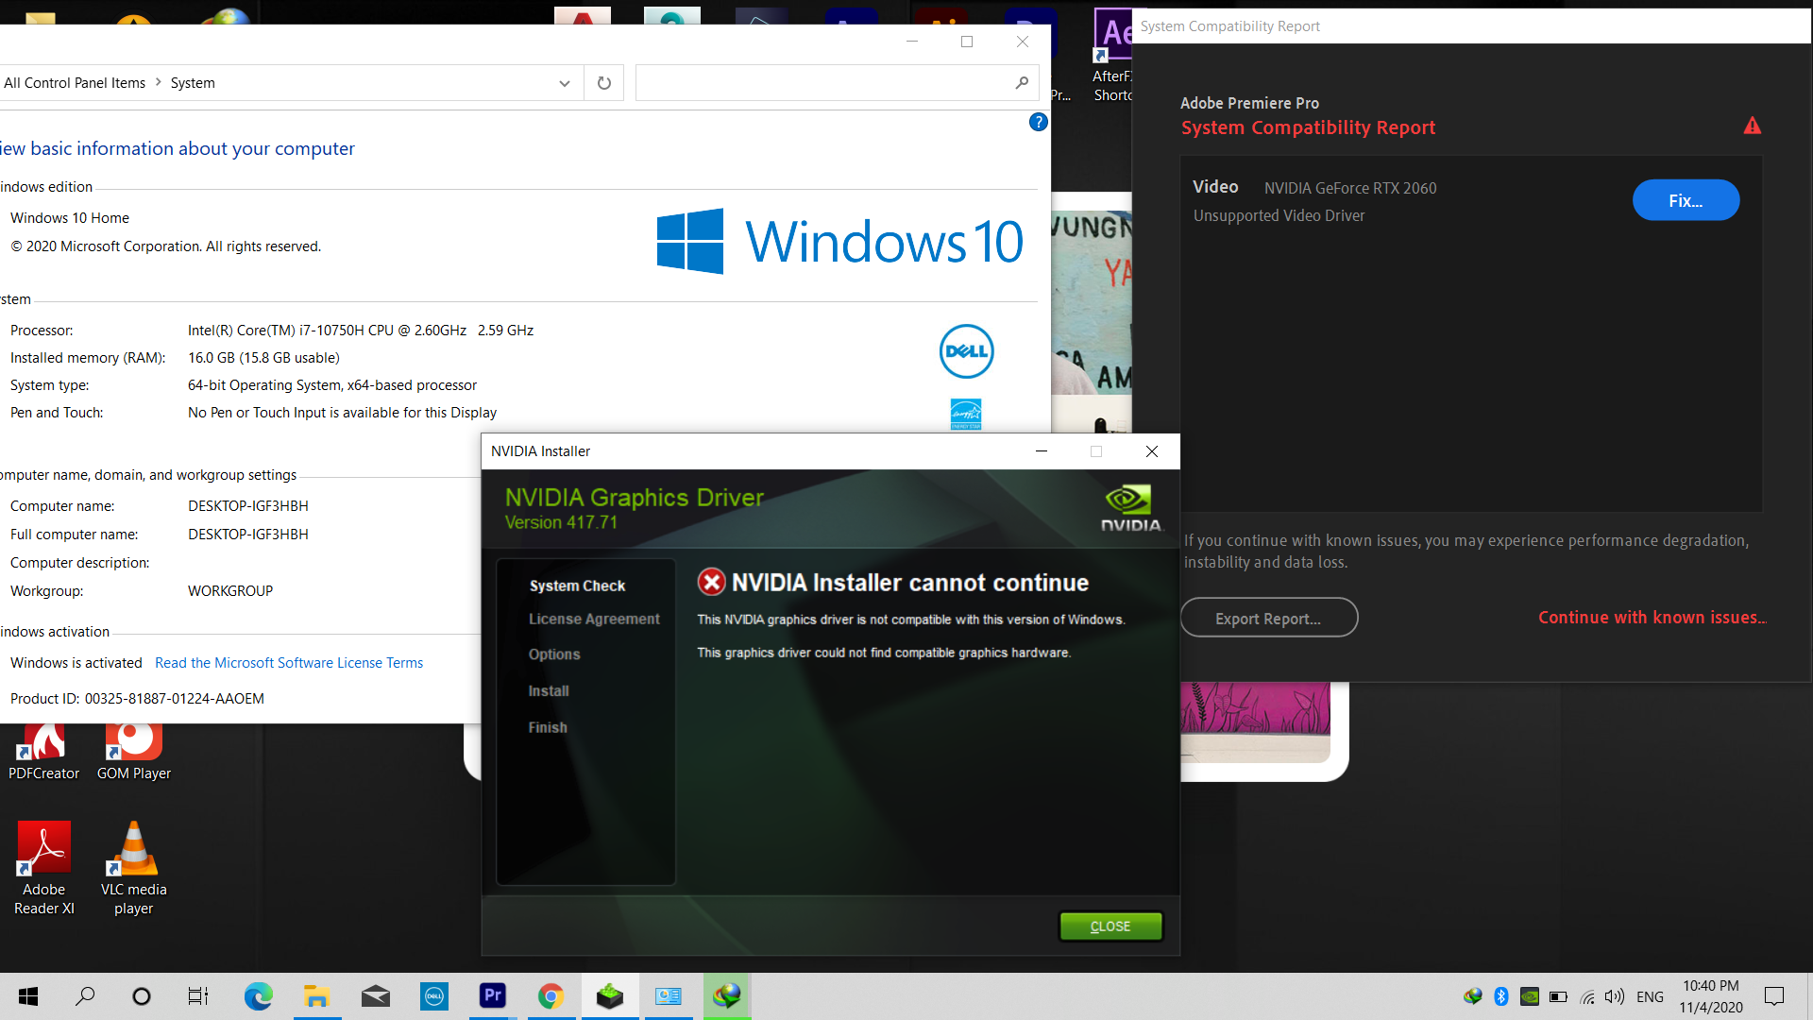
Task: Open the Windows Start menu
Action: 28,996
